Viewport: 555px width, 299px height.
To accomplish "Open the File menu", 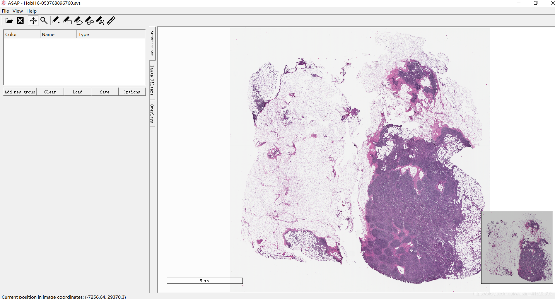I will point(5,11).
